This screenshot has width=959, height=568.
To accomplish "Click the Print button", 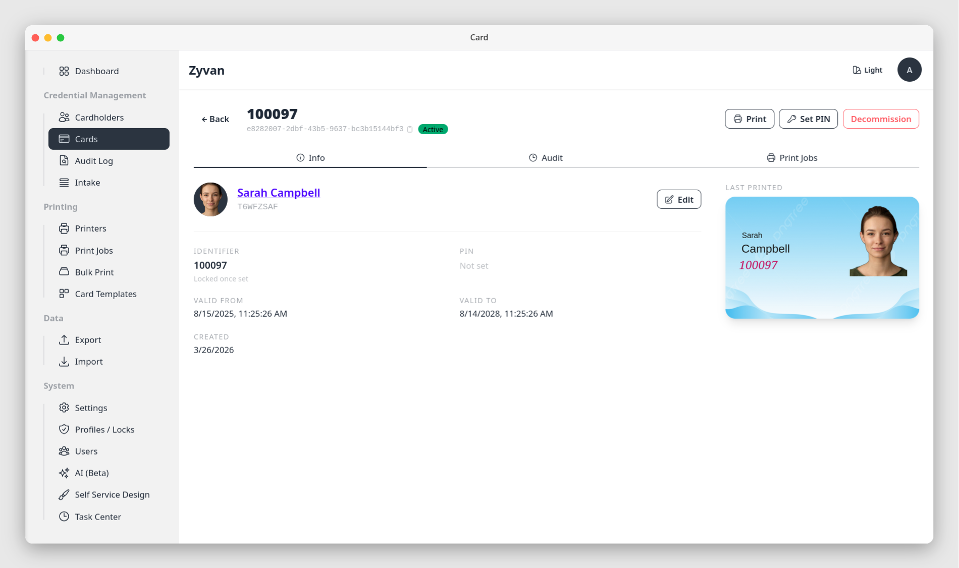I will [750, 119].
